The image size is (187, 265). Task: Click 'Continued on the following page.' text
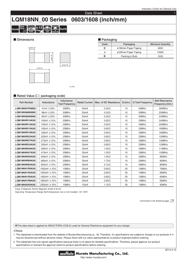[x=154, y=201]
